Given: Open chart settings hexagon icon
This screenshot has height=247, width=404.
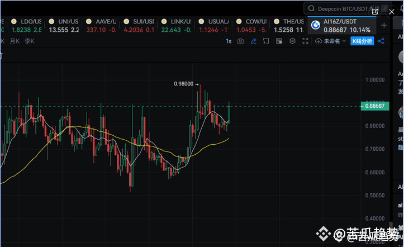Looking at the screenshot, I should pos(292,41).
